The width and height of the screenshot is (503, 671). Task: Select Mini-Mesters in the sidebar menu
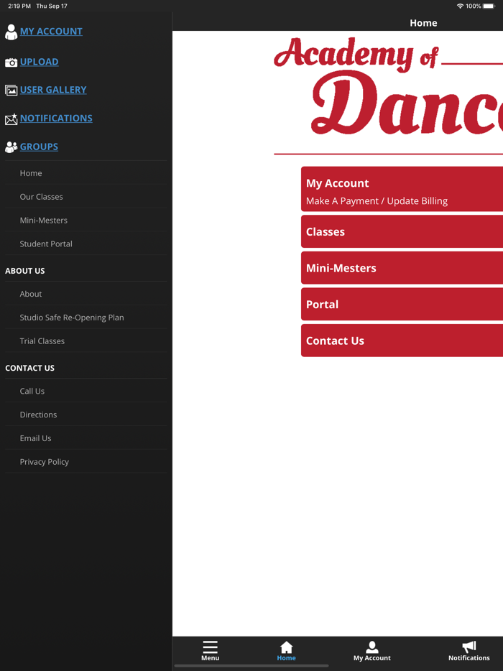(86, 220)
